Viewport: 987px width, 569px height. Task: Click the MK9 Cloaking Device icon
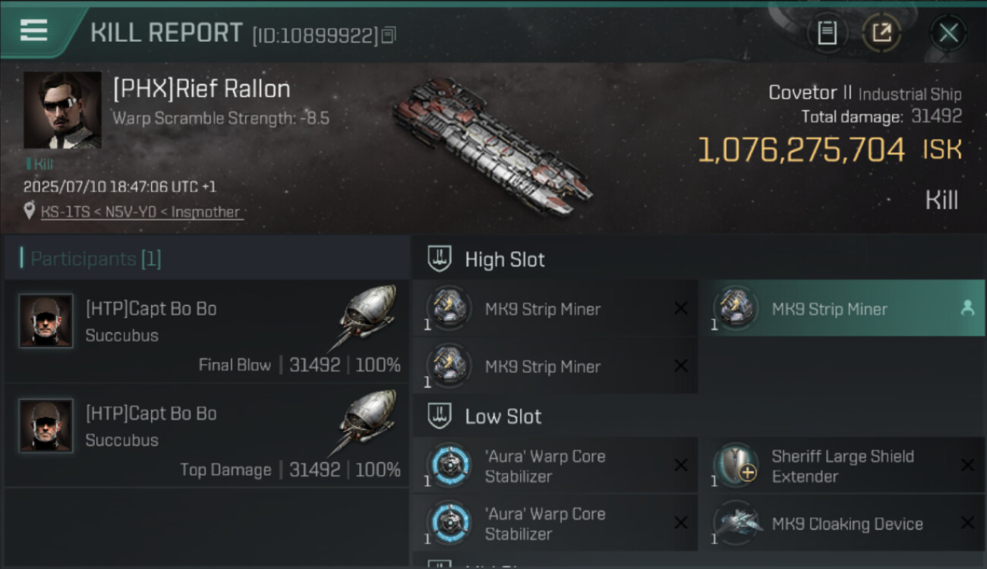[736, 523]
